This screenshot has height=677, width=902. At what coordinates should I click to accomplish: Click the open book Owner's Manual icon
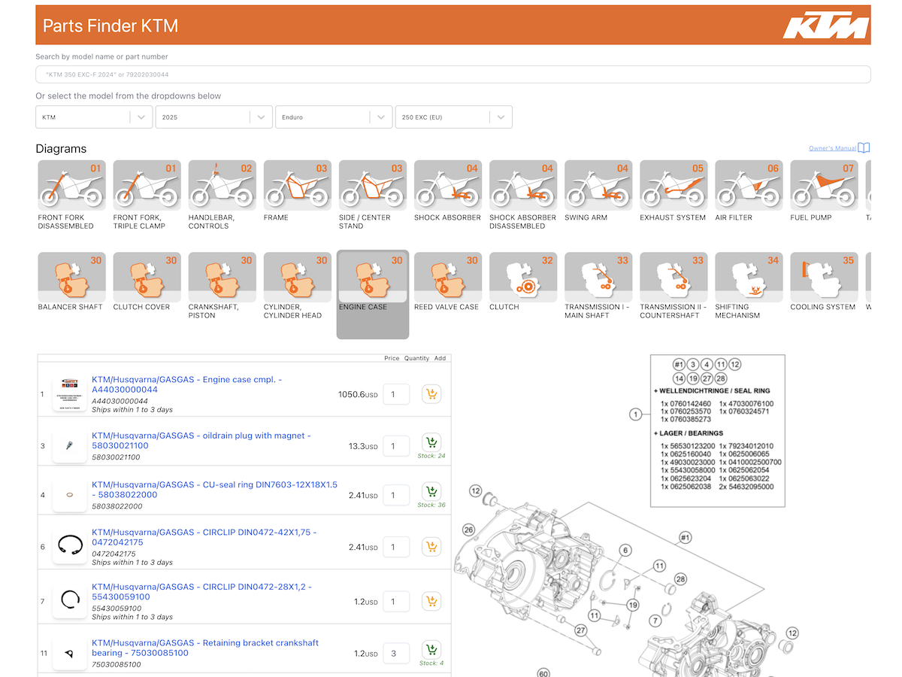click(x=864, y=148)
